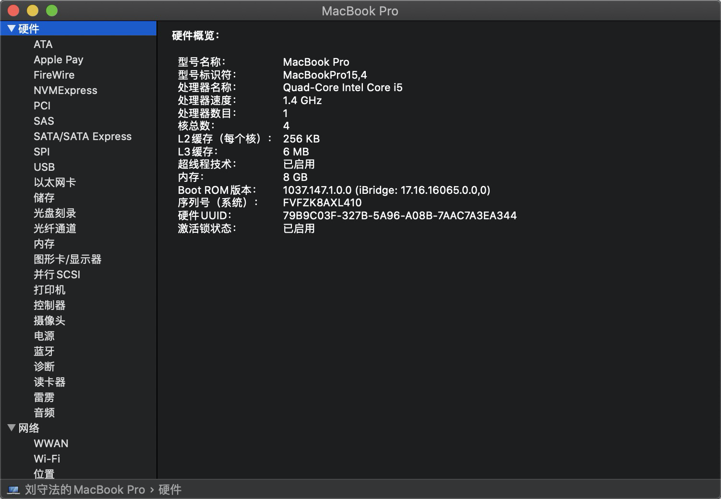Screen dimensions: 721x499
Task: Open WWAN under 网络
Action: [x=51, y=443]
